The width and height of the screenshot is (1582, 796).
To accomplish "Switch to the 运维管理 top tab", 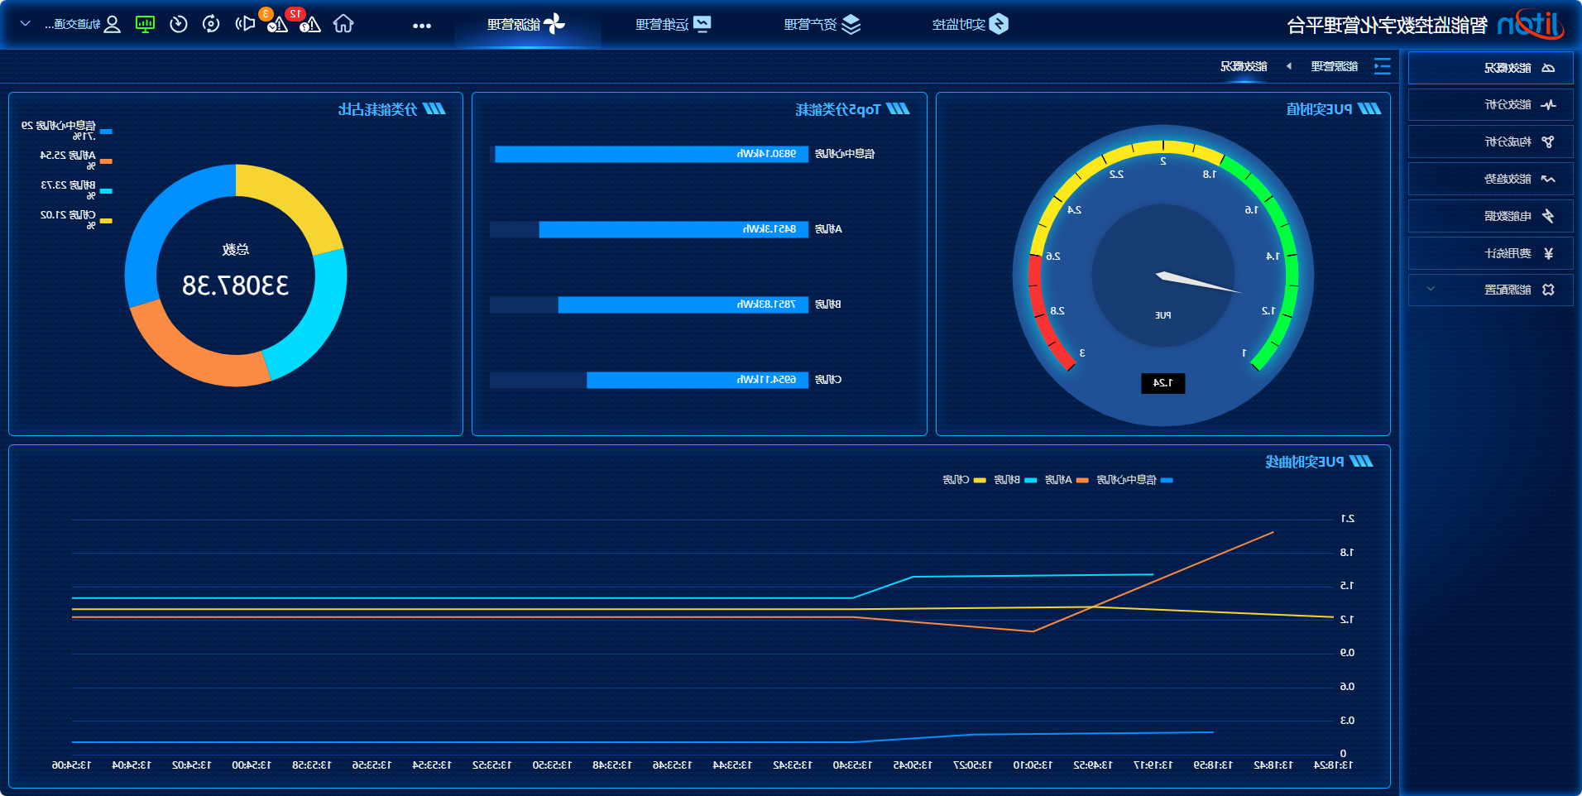I will [673, 24].
